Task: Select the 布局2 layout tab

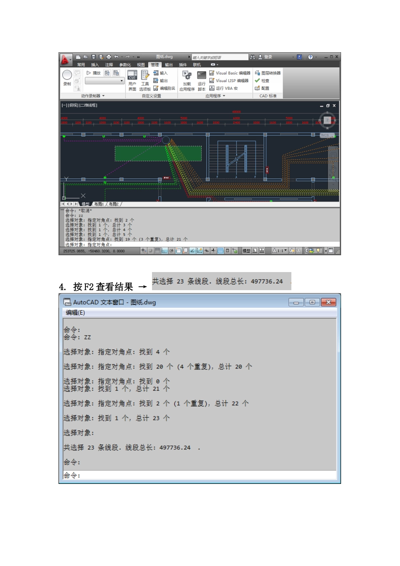Action: (x=114, y=204)
